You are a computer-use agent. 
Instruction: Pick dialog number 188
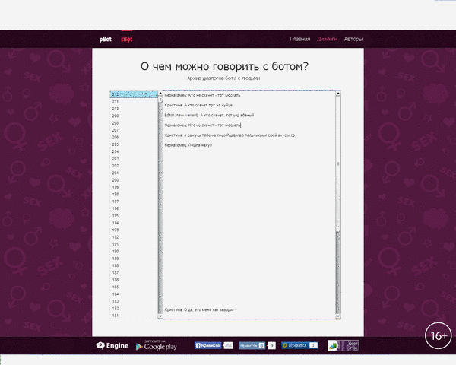coord(134,265)
